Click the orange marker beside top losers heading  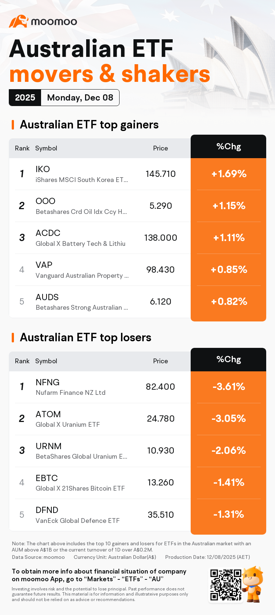pyautogui.click(x=13, y=338)
